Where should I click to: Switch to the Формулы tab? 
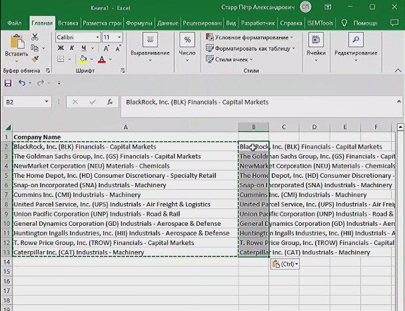[139, 23]
